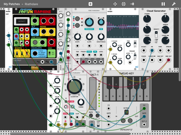181x135 pixels.
Task: Click the SN Machine triangle wave output jack
Action: tap(43, 62)
